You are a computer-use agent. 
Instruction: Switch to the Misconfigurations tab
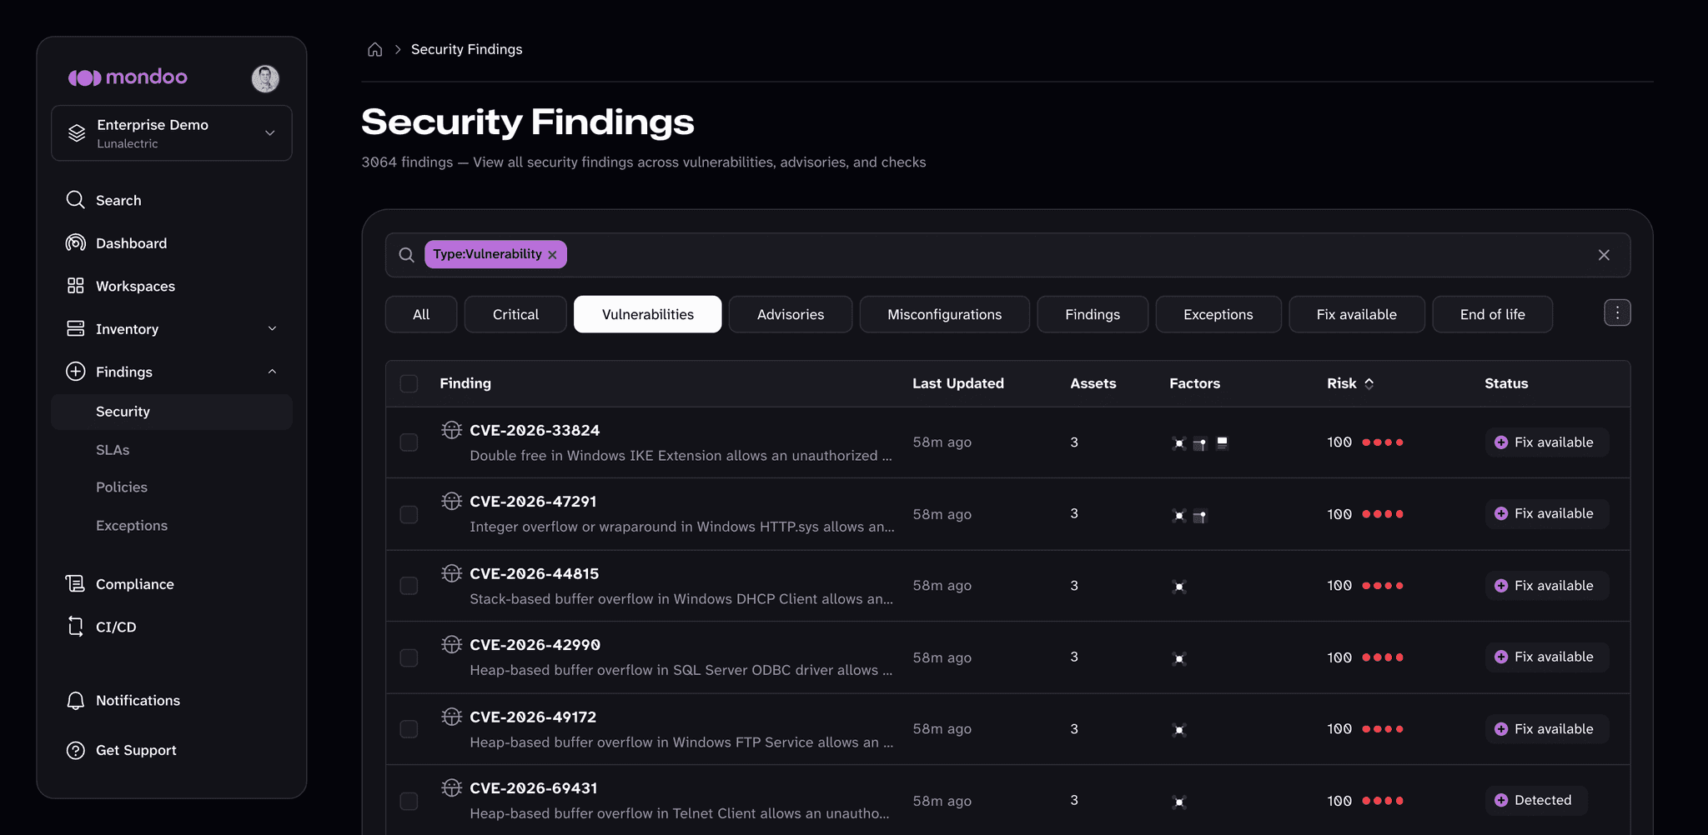point(945,314)
